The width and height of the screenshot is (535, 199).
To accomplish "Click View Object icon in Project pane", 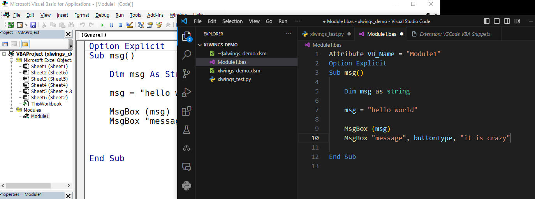I will point(14,44).
